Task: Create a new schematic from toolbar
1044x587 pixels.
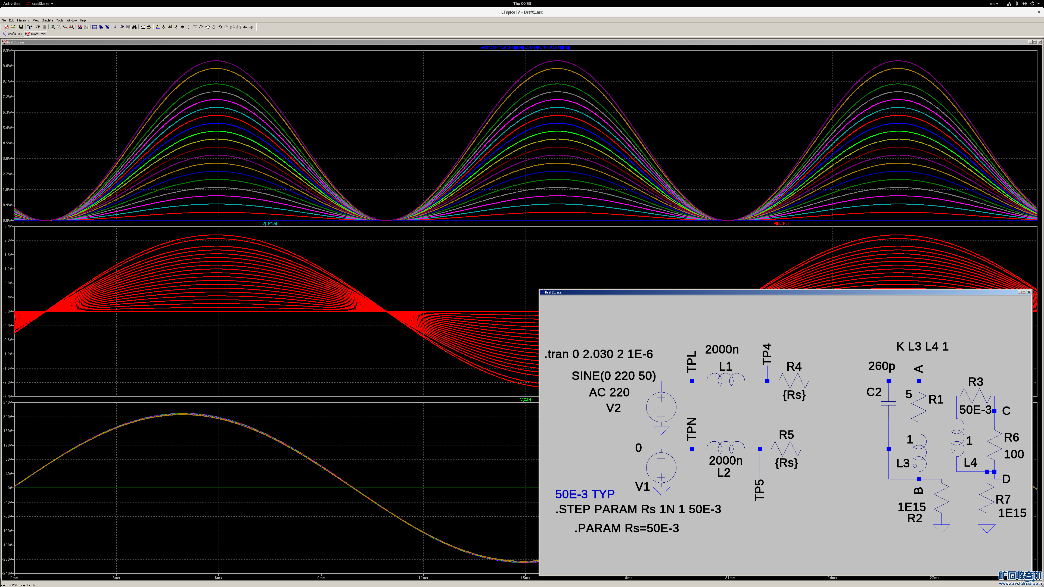Action: coord(7,27)
